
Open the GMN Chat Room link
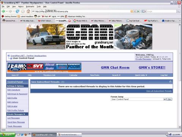point(115,67)
